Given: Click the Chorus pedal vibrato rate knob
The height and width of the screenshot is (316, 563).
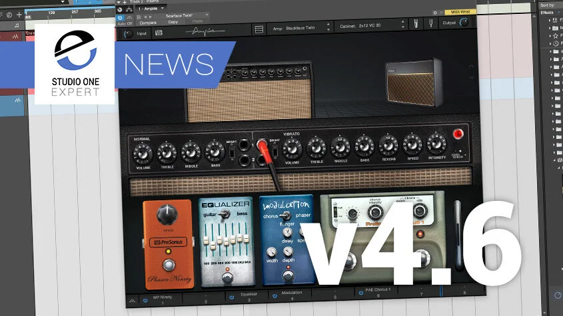Looking at the screenshot, I should click(x=420, y=210).
